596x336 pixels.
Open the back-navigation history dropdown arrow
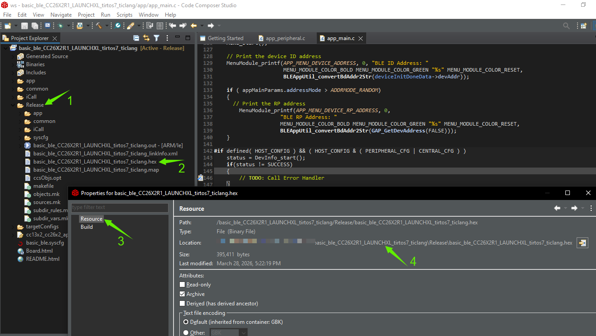202,26
